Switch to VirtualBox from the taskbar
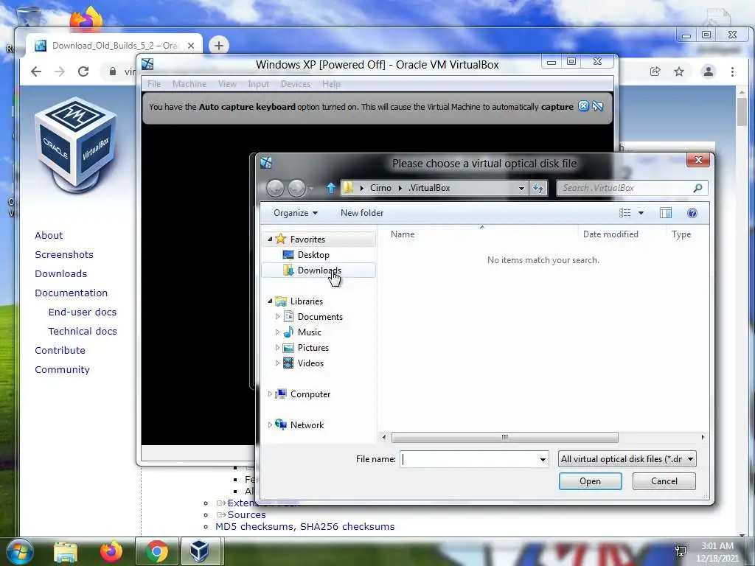 (x=199, y=551)
